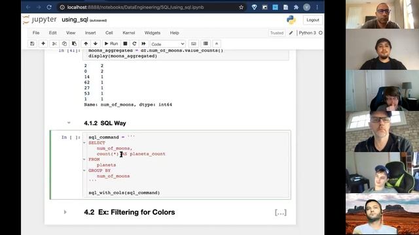Fold the GROUP BY block in code gutter
Viewport: 419px width, 235px height.
[x=84, y=170]
